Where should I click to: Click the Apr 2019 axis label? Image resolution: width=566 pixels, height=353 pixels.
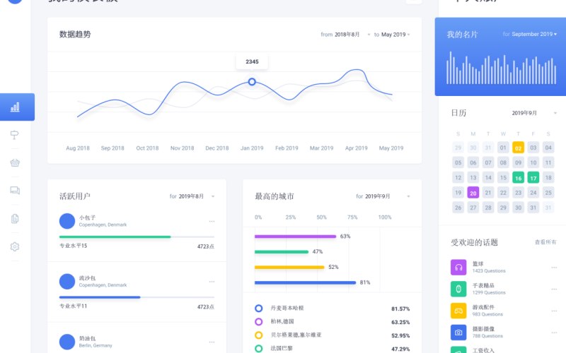(357, 148)
